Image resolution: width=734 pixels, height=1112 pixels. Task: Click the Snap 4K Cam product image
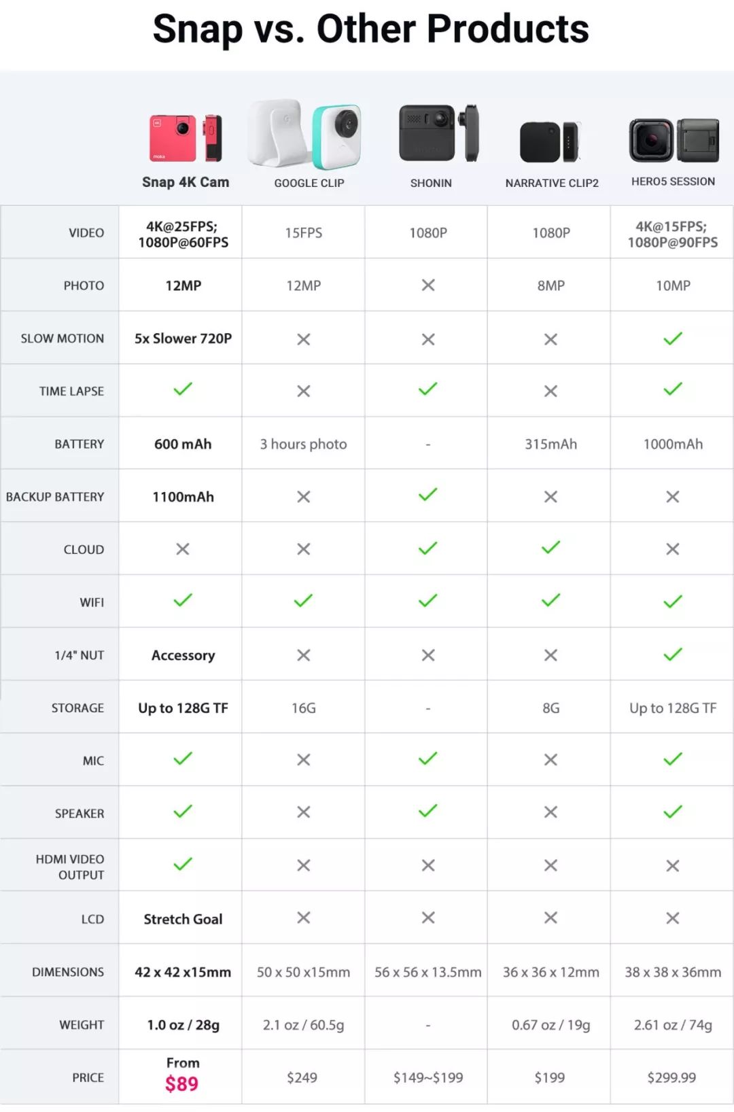(185, 138)
